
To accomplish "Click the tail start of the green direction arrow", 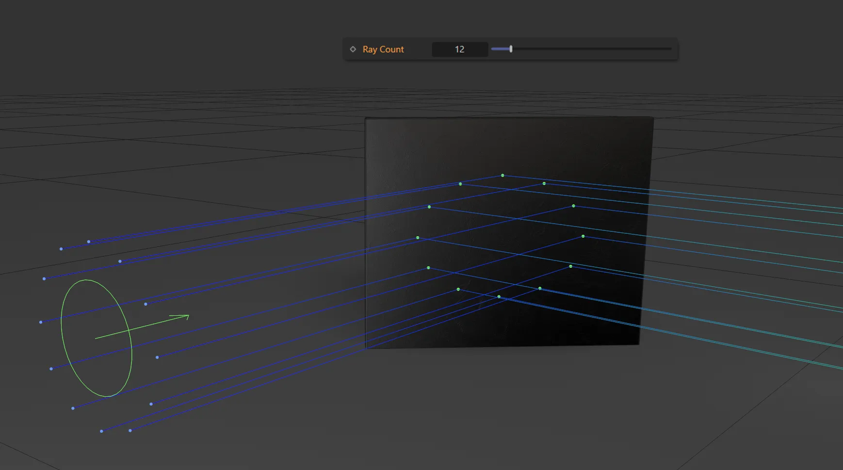I will [x=96, y=338].
